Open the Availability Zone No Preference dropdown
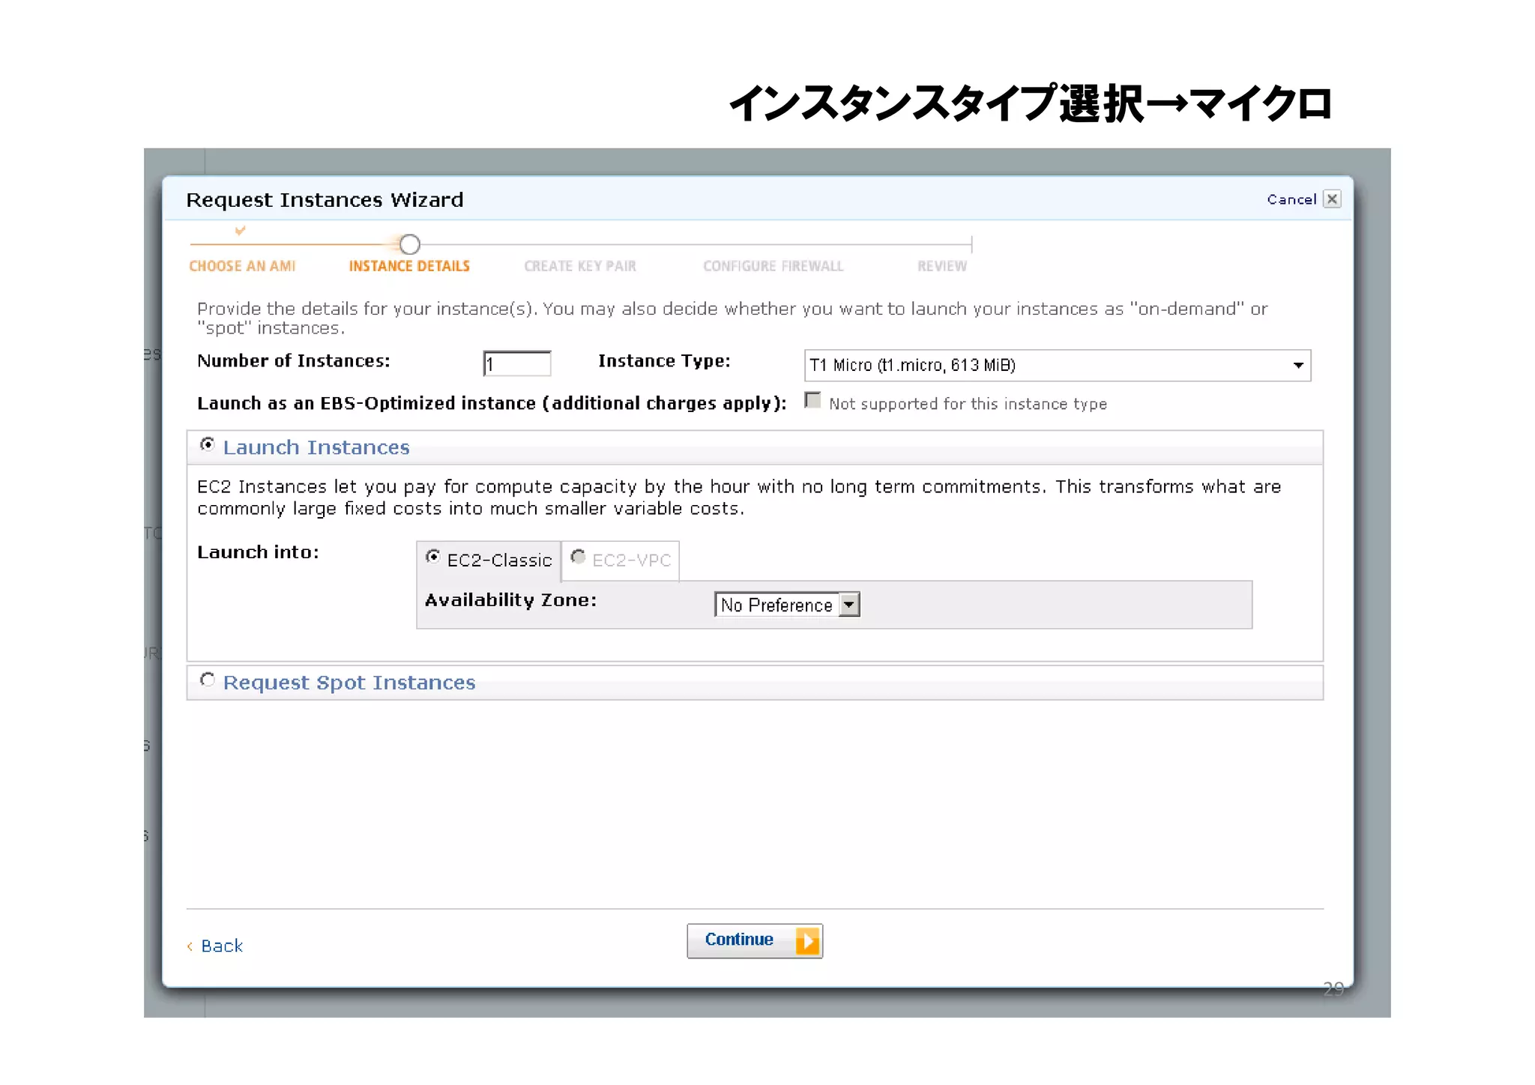1535x1085 pixels. [787, 605]
